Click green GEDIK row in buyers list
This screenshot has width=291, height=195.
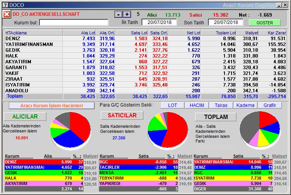pyautogui.click(x=44, y=173)
